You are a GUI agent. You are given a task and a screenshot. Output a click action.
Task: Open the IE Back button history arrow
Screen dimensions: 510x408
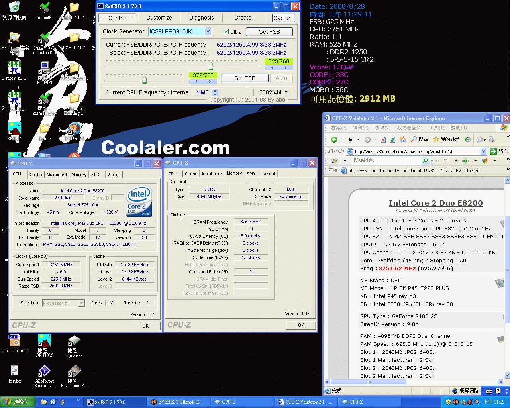[358, 139]
